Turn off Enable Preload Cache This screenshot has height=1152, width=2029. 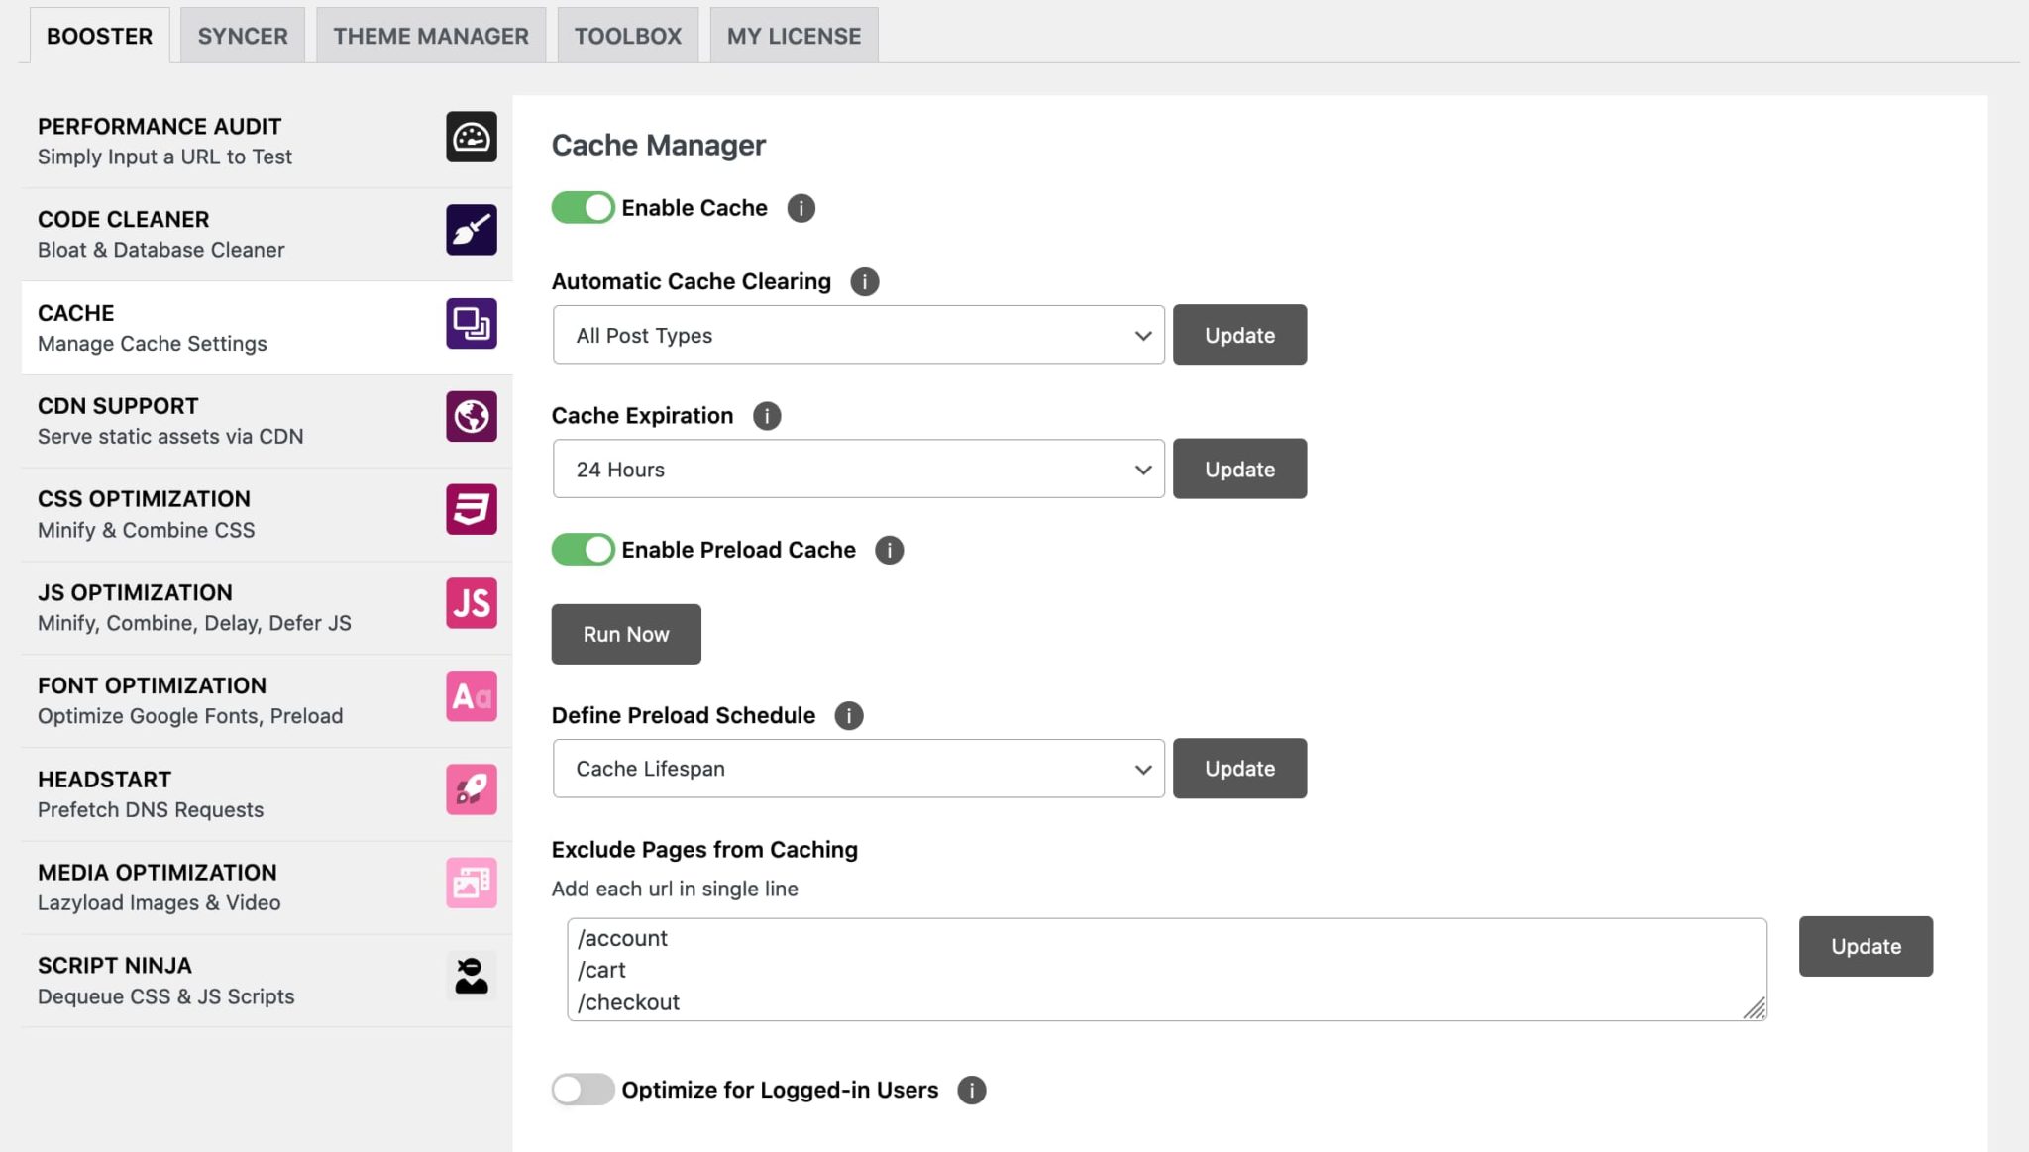tap(583, 550)
